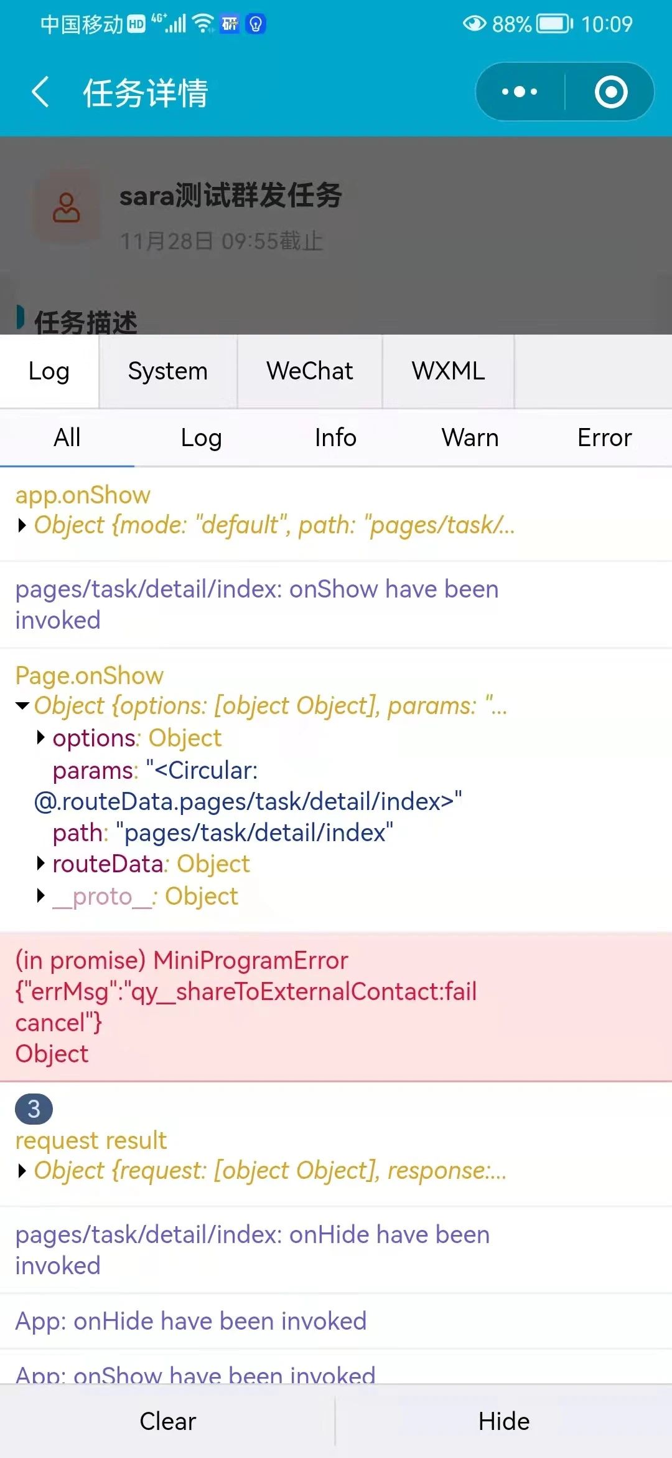Open the three-dot more menu
The width and height of the screenshot is (672, 1458).
tap(520, 92)
